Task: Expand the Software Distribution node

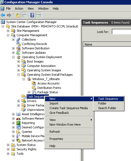Action: click(x=13, y=48)
